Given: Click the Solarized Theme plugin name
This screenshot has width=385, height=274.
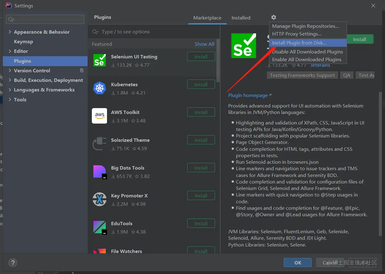Looking at the screenshot, I should [130, 140].
